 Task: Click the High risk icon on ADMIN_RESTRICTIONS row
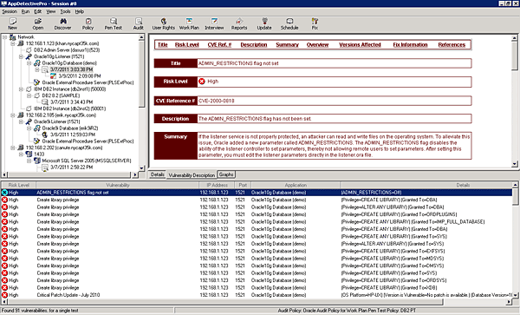click(4, 193)
